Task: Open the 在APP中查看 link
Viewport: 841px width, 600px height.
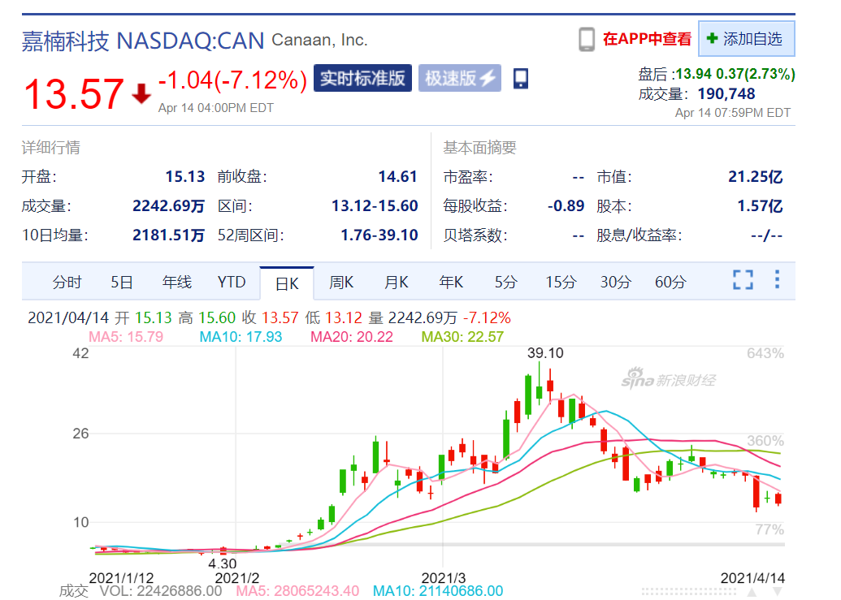Action: click(647, 39)
